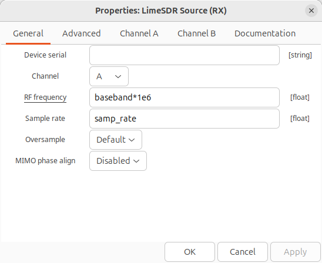Close the LimeSDR Source properties dialog
This screenshot has height=263, width=322.
[x=311, y=11]
